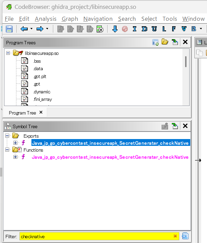Click the Symbol Tree gray edit icon

coord(165,126)
